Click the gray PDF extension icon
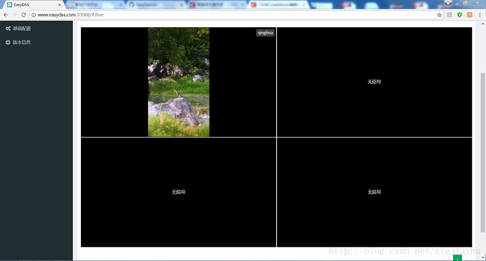 (450, 15)
